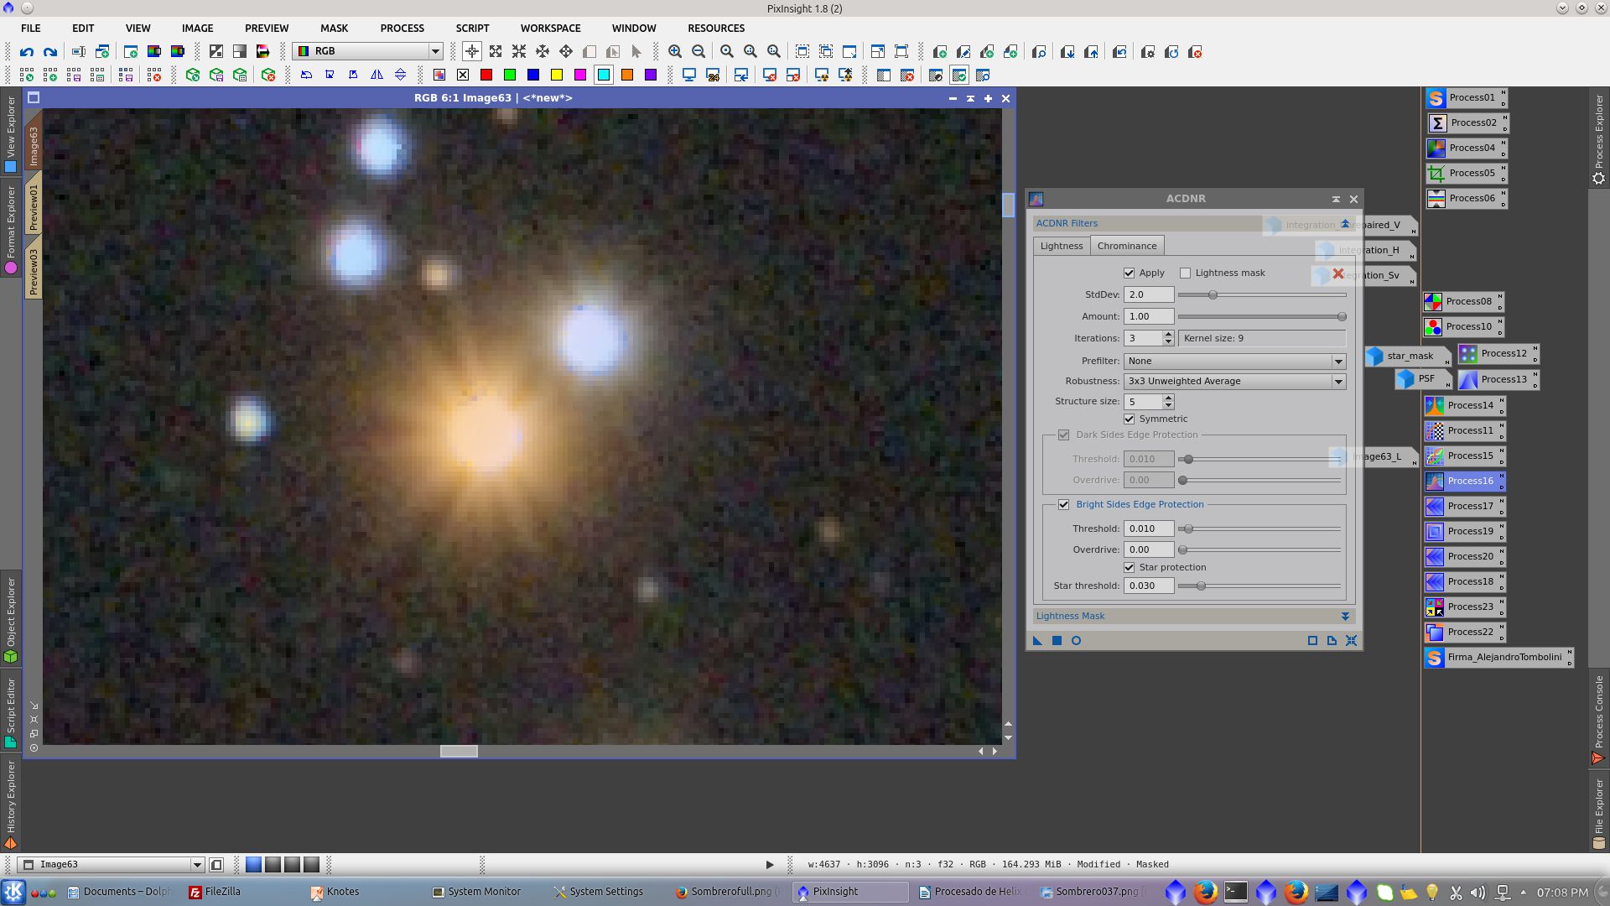The height and width of the screenshot is (906, 1610).
Task: Open the Robustness dropdown
Action: [x=1234, y=382]
